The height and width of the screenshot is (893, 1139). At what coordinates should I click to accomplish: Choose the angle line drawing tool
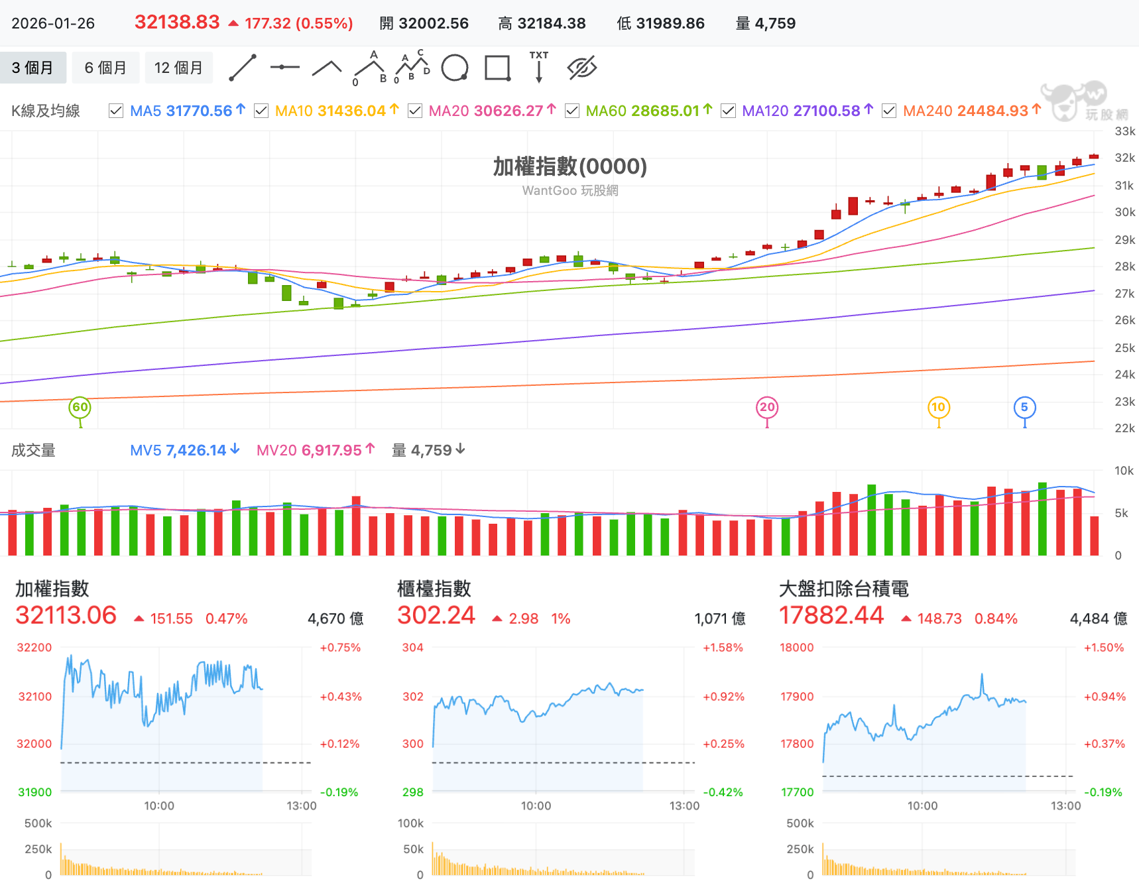(x=327, y=68)
